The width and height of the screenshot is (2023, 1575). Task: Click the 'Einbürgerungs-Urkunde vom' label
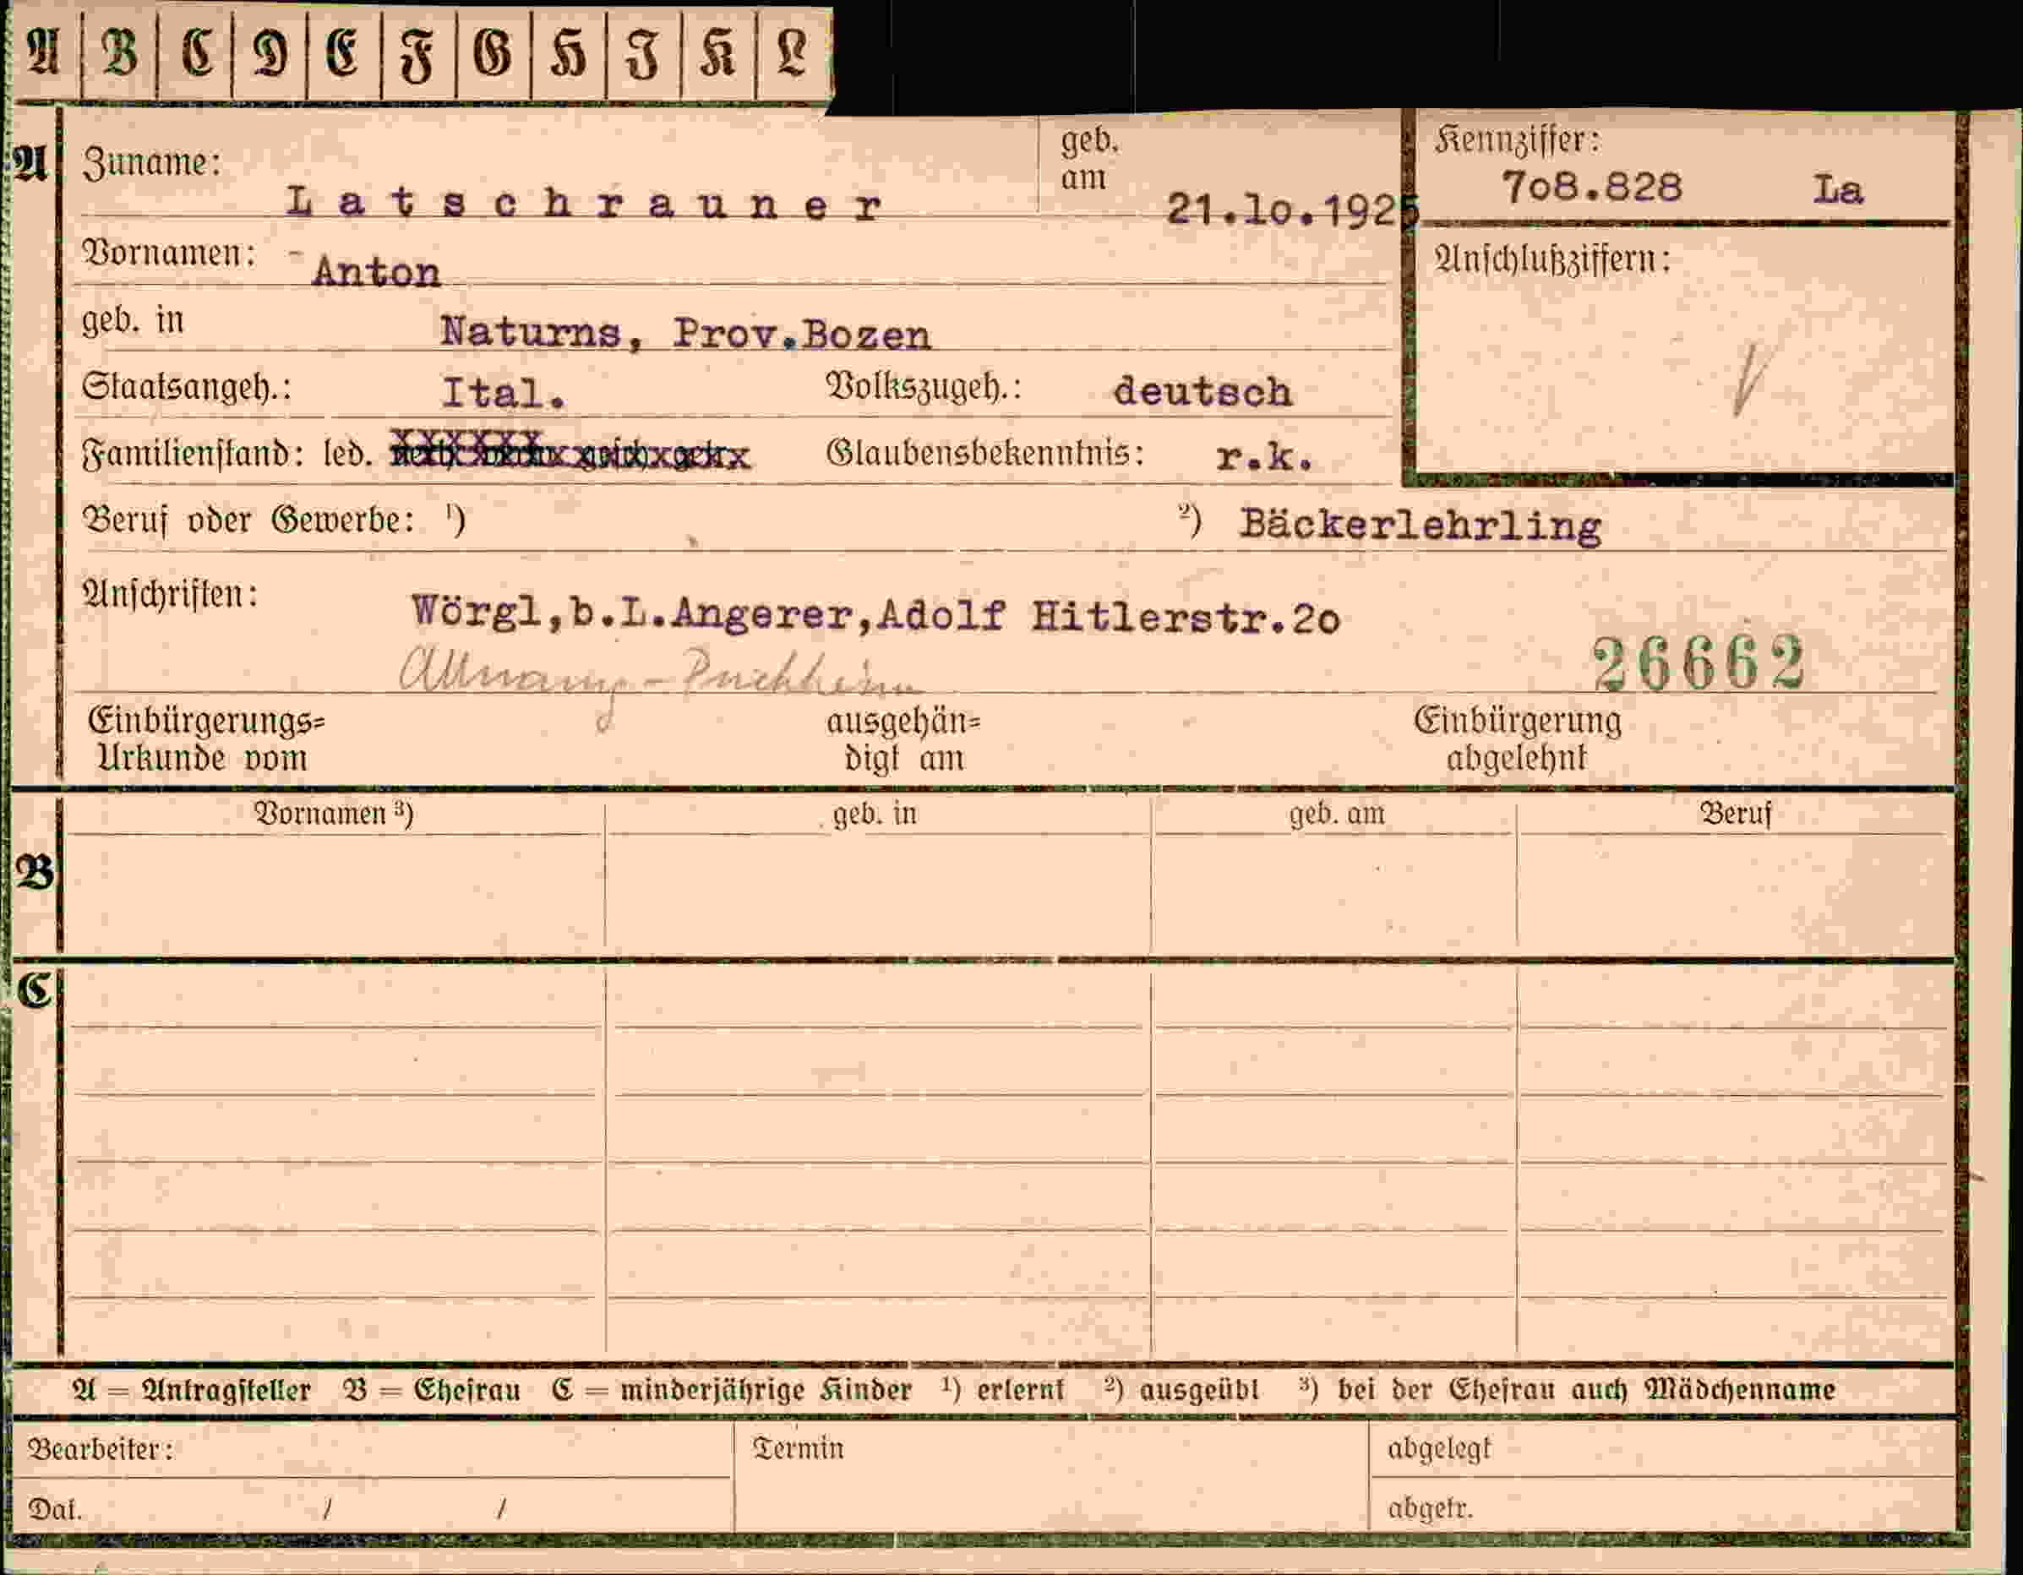205,739
